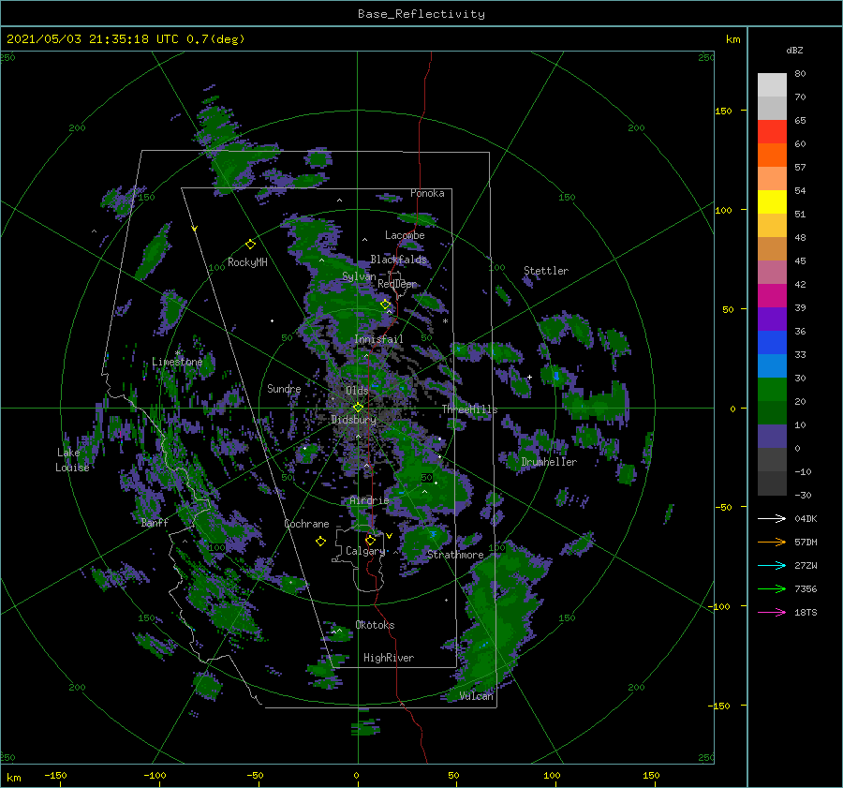Click the Lake Louise label
The height and width of the screenshot is (788, 843).
point(72,460)
